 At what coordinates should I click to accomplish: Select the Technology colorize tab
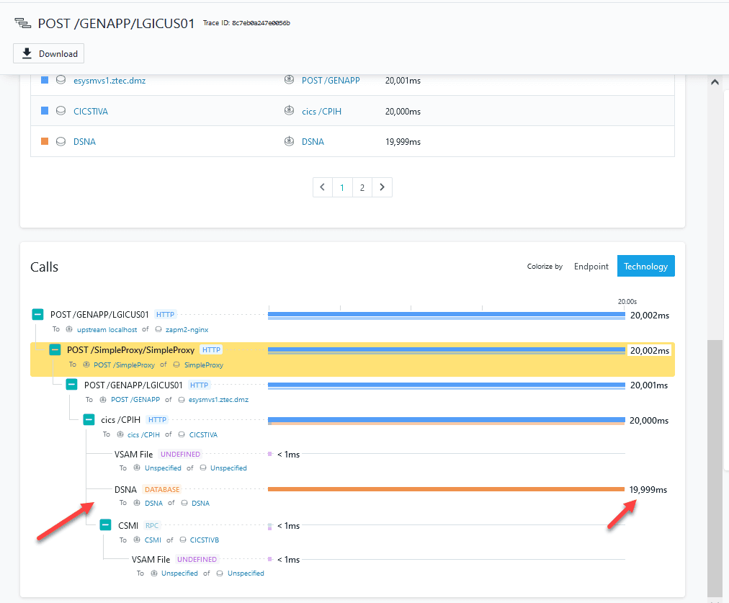(645, 266)
